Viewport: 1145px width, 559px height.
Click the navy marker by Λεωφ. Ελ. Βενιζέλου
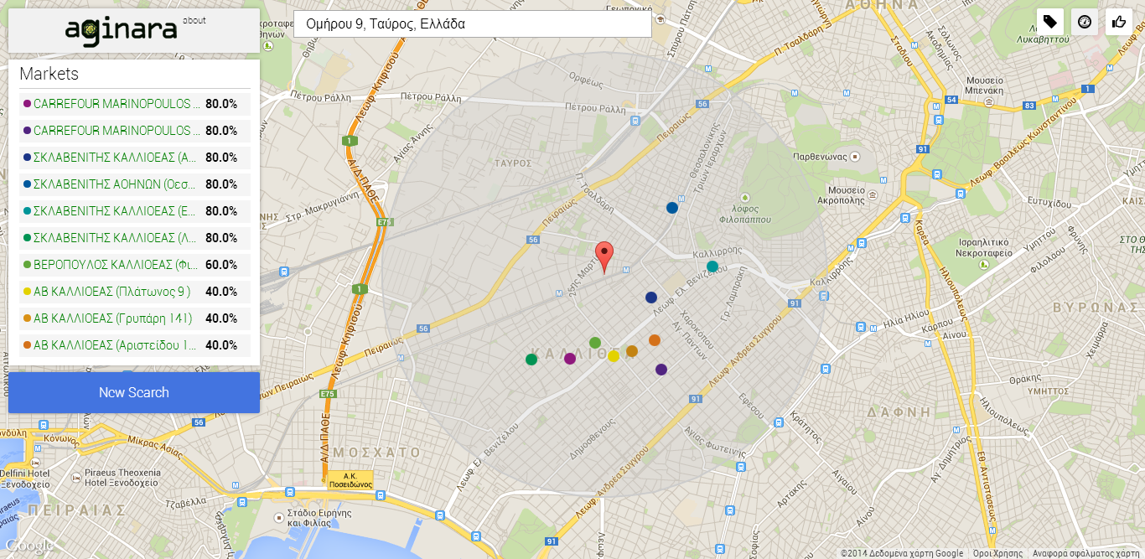coord(651,298)
